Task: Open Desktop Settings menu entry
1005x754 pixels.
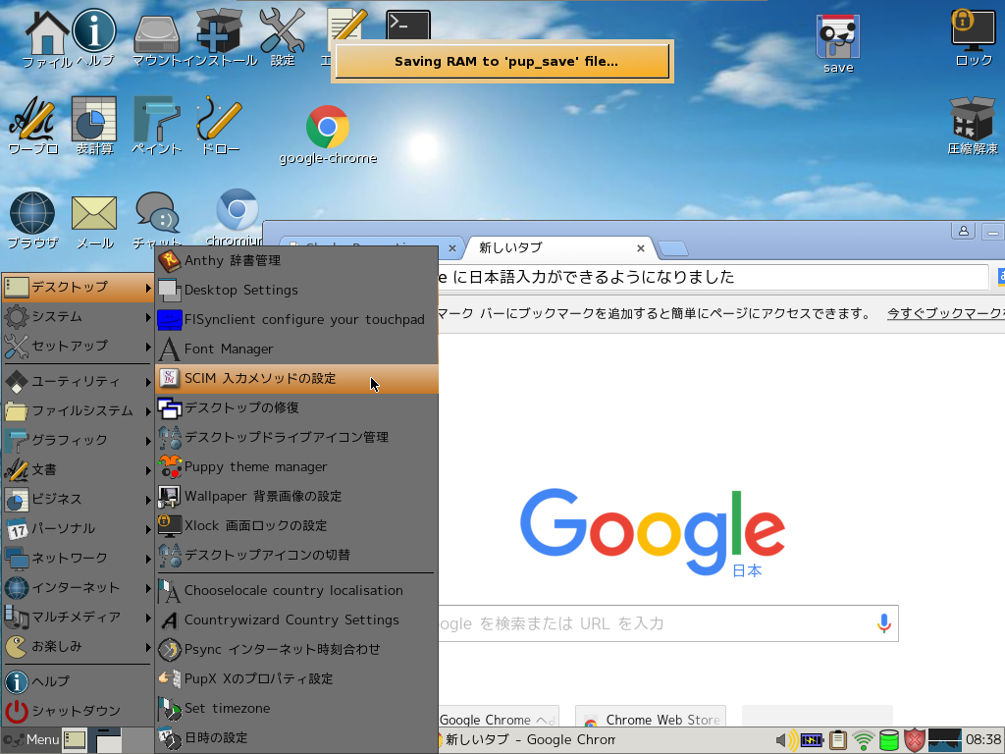Action: [x=296, y=290]
